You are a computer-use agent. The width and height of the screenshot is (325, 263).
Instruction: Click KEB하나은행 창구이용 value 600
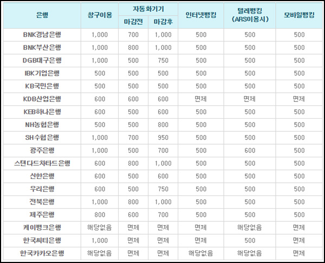tap(100, 112)
